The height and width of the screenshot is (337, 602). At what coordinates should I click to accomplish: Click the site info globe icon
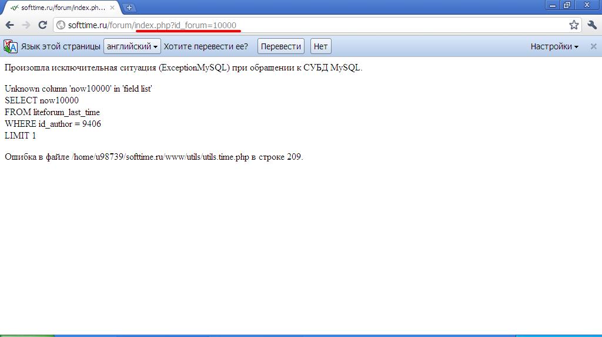[61, 25]
